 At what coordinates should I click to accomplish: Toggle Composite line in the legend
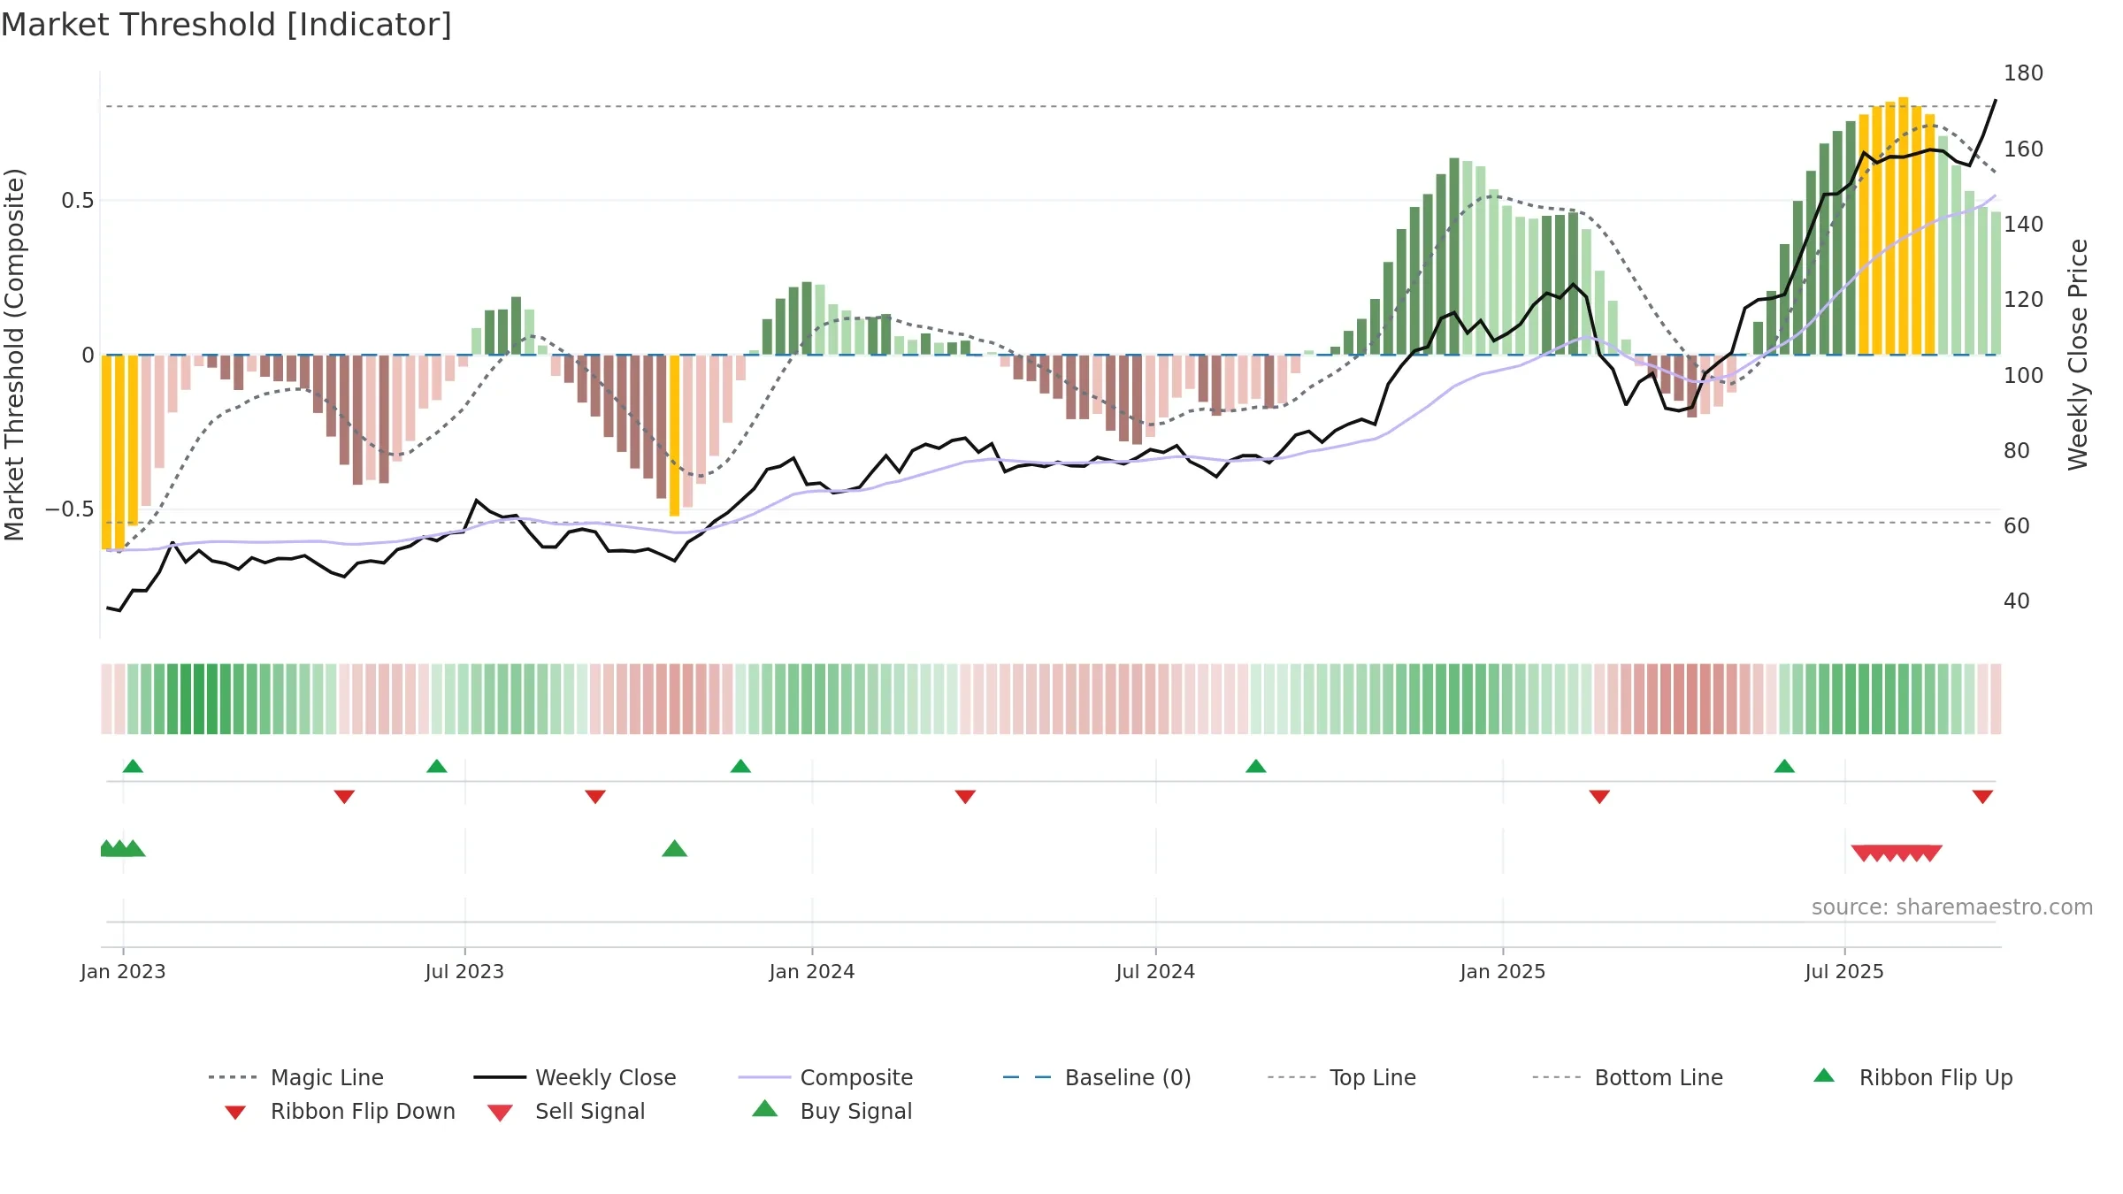point(826,1077)
